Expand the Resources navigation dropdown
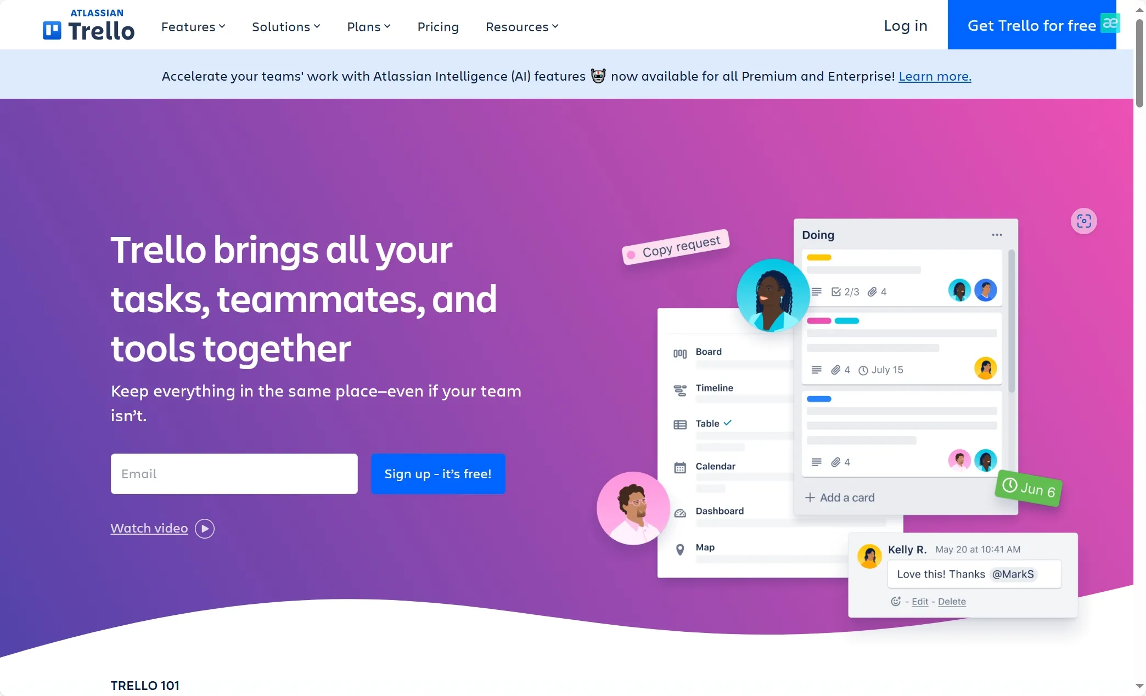The height and width of the screenshot is (696, 1146). pyautogui.click(x=521, y=25)
